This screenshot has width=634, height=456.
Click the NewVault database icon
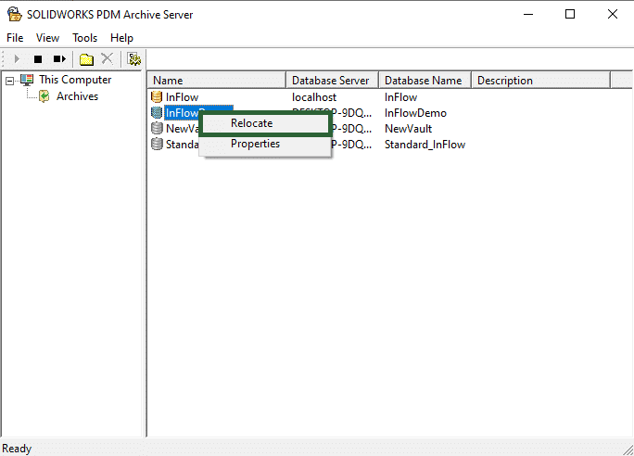[x=157, y=128]
